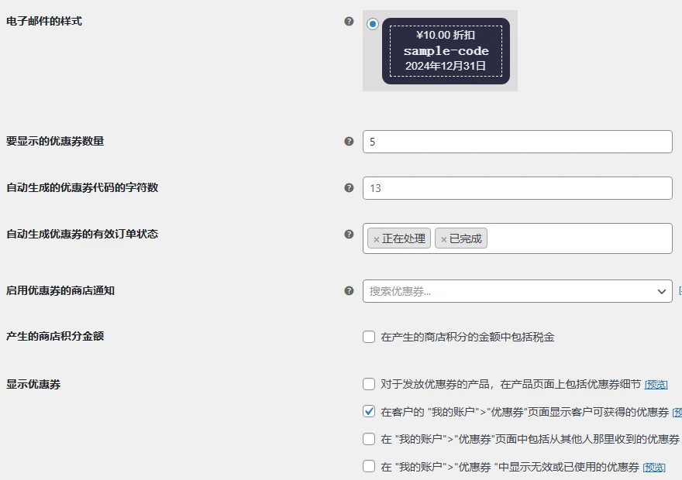Click the sample-code coupon preview card

pyautogui.click(x=445, y=52)
